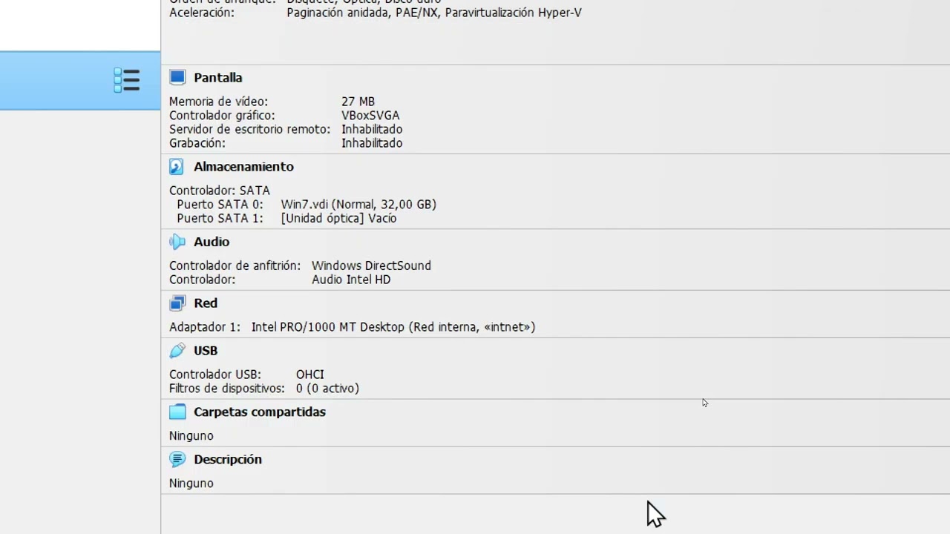
Task: Click the Almacenamiento disk icon
Action: 177,166
